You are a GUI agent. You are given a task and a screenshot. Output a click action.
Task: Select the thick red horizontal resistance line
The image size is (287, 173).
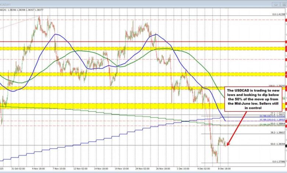110,42
